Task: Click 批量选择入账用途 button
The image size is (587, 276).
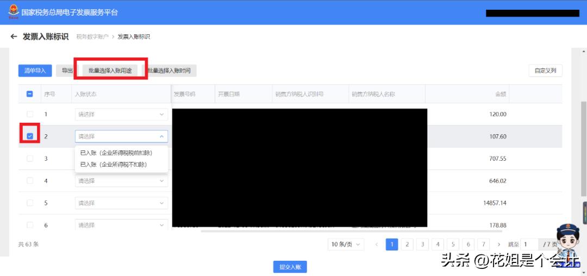Action: tap(110, 71)
